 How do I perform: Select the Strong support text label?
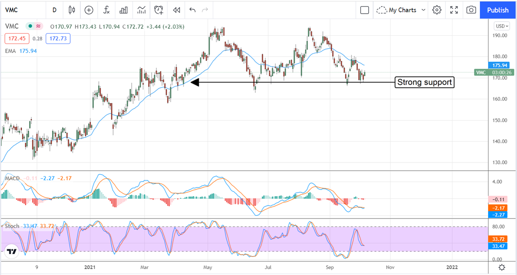click(425, 82)
